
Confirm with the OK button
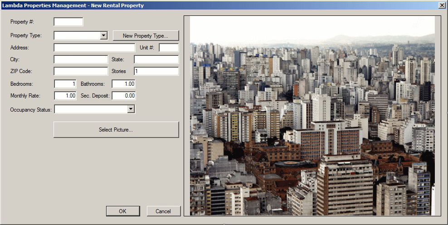pos(123,211)
